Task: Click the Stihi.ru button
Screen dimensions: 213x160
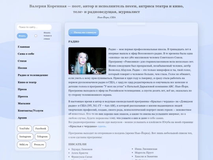Action: [24, 145]
